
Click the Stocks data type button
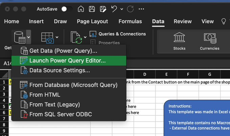click(179, 42)
